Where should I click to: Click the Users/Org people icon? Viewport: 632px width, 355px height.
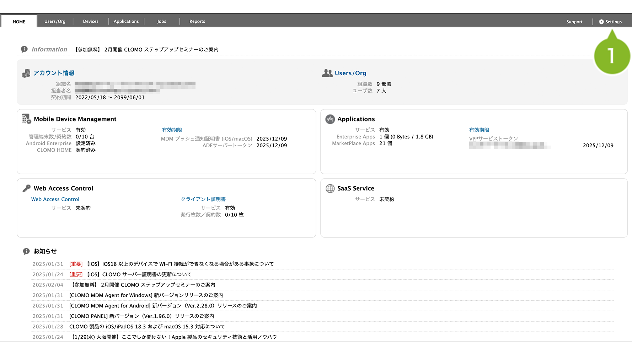(327, 73)
